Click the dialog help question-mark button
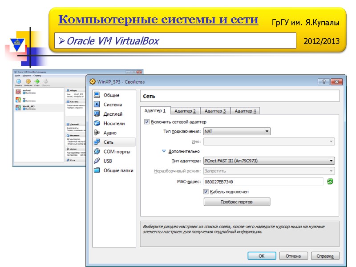356x267 pixels. 324,82
